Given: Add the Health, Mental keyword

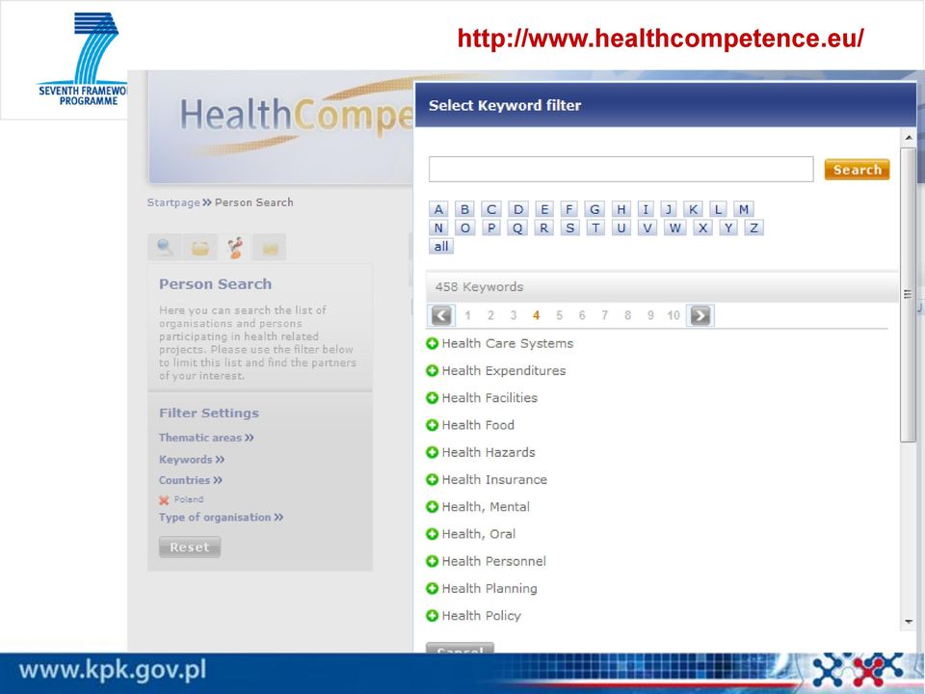Looking at the screenshot, I should point(432,506).
